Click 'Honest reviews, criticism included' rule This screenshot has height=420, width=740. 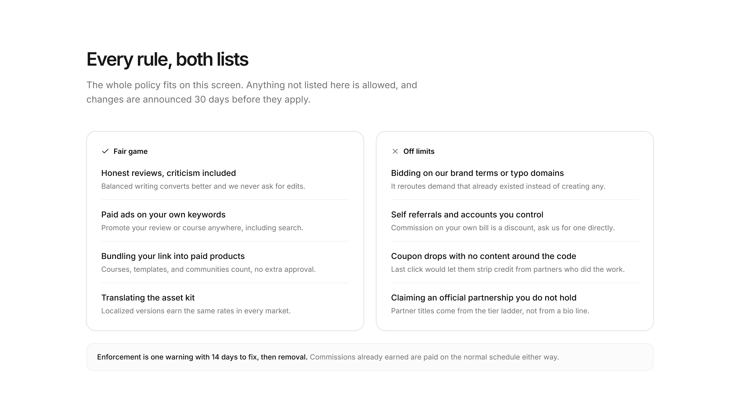pos(169,173)
